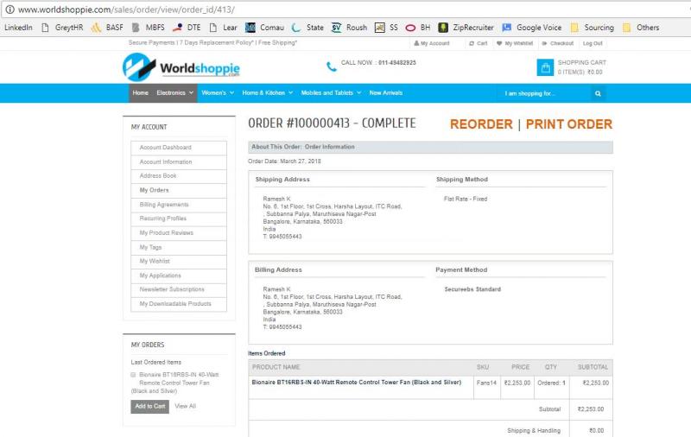This screenshot has width=691, height=437.
Task: Open My Applications in sidebar
Action: [x=179, y=275]
